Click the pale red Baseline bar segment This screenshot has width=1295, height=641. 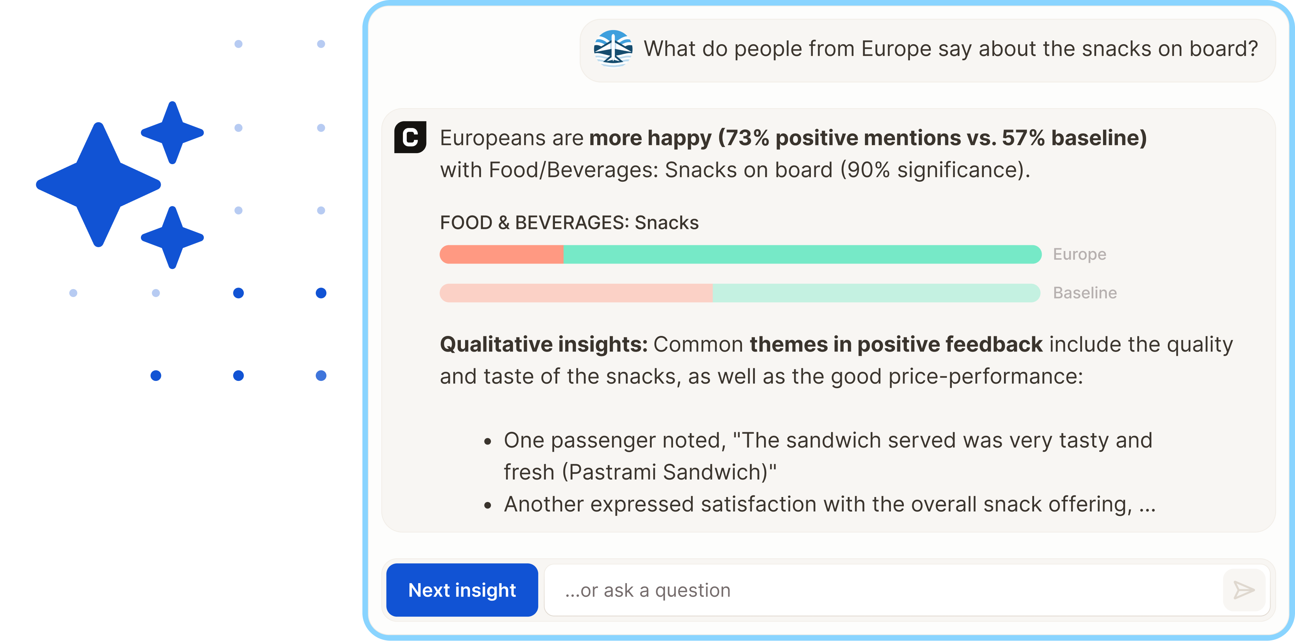pyautogui.click(x=576, y=293)
